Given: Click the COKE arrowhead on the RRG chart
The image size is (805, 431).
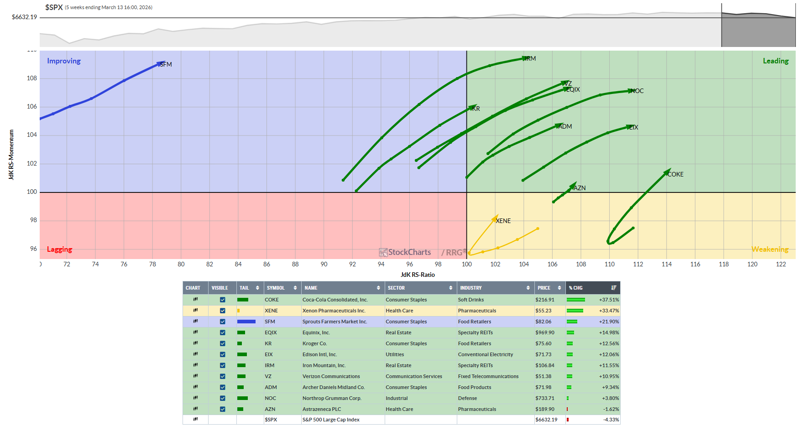Looking at the screenshot, I should (667, 172).
